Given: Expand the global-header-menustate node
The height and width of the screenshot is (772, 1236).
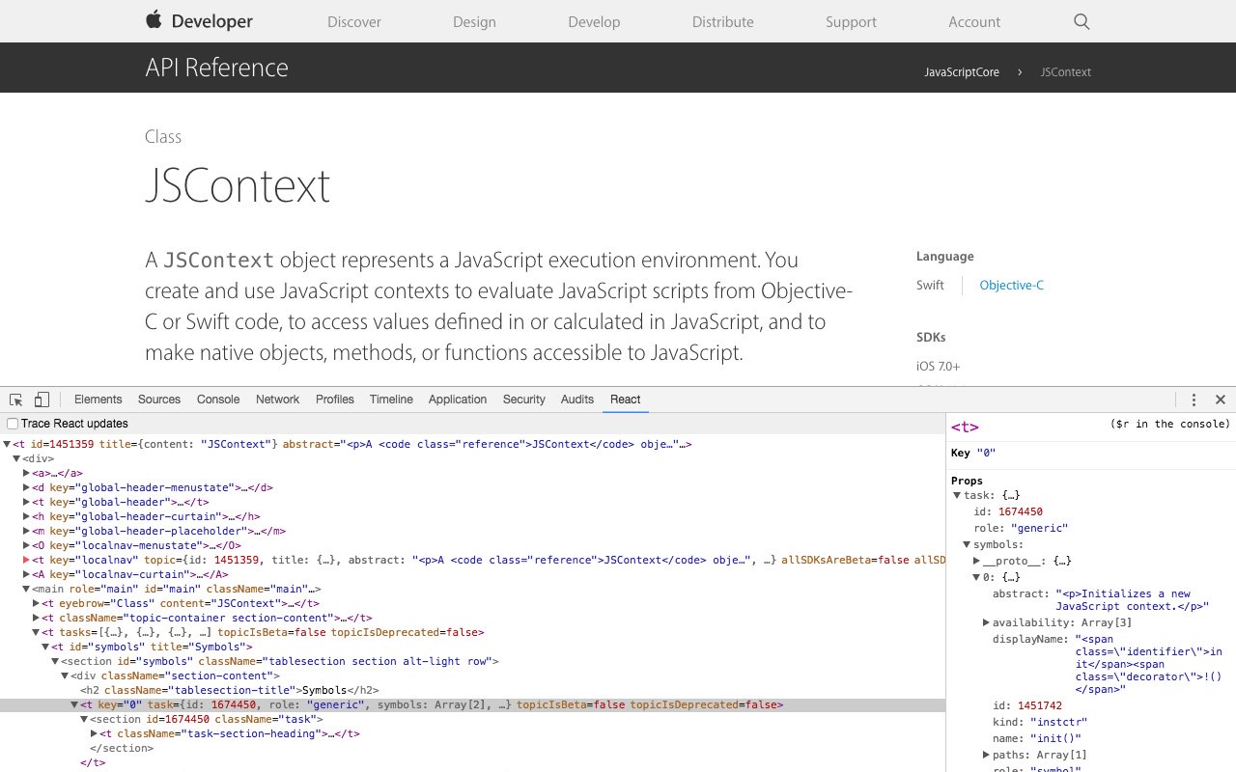Looking at the screenshot, I should 27,488.
